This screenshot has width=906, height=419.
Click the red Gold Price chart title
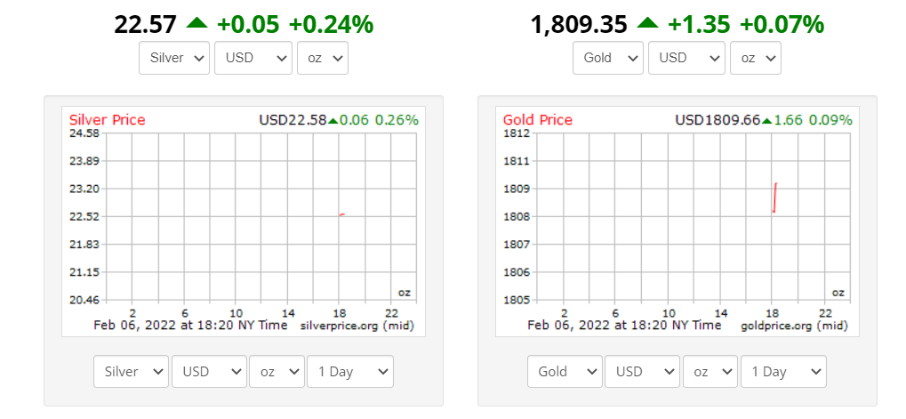(538, 120)
